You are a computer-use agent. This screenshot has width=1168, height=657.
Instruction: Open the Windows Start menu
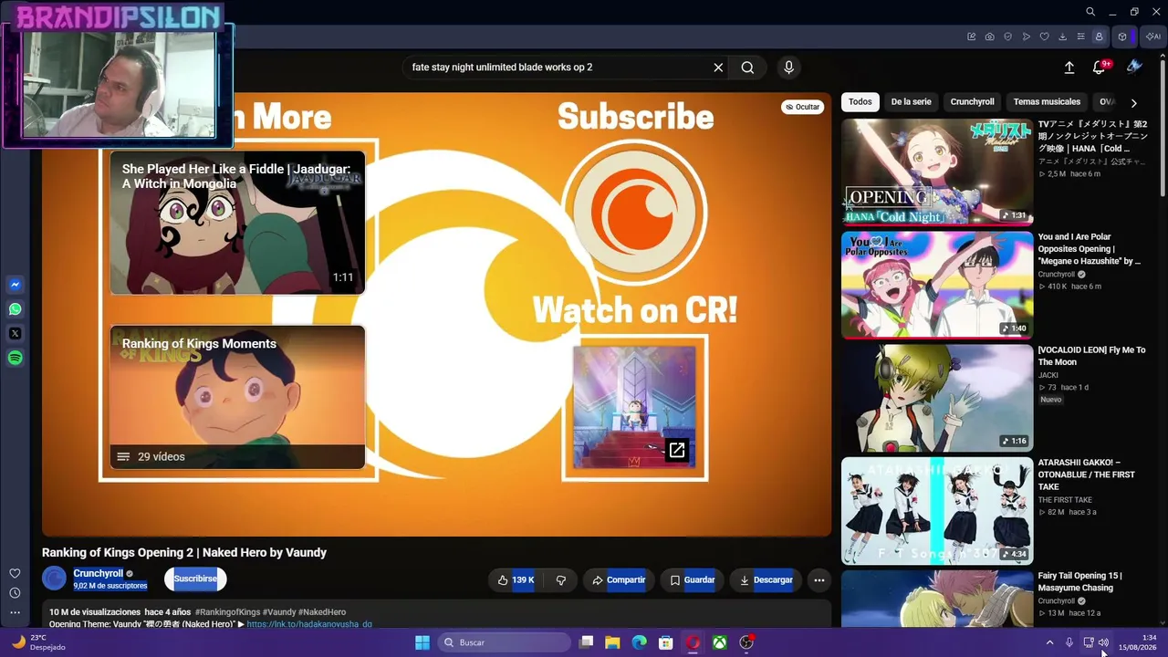click(x=422, y=642)
